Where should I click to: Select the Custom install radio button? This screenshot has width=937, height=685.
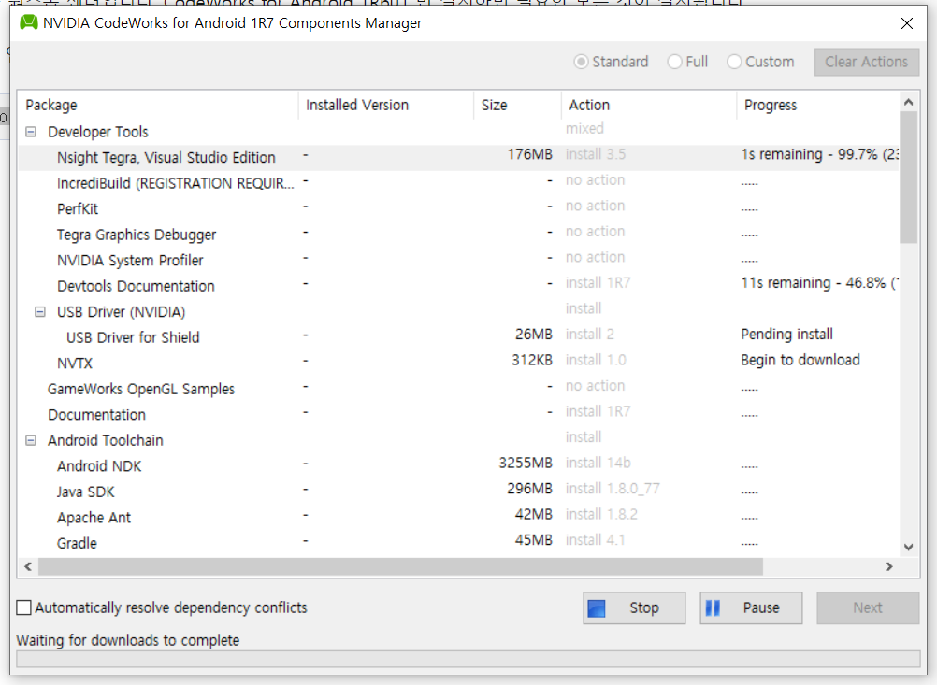tap(734, 62)
